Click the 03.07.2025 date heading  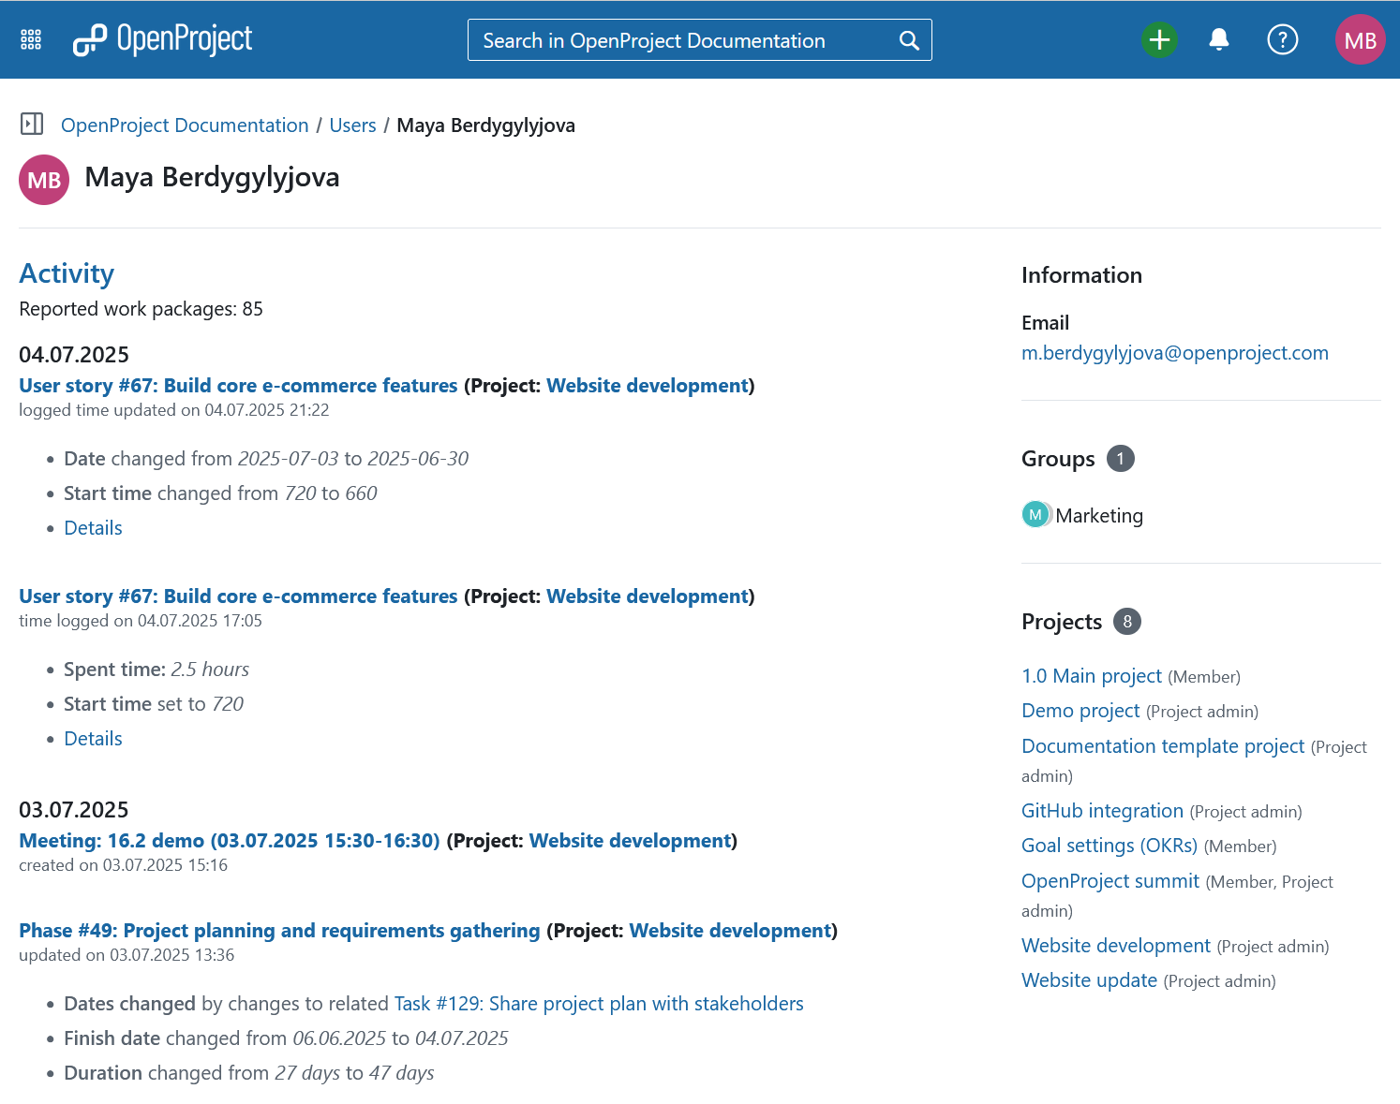pyautogui.click(x=74, y=809)
